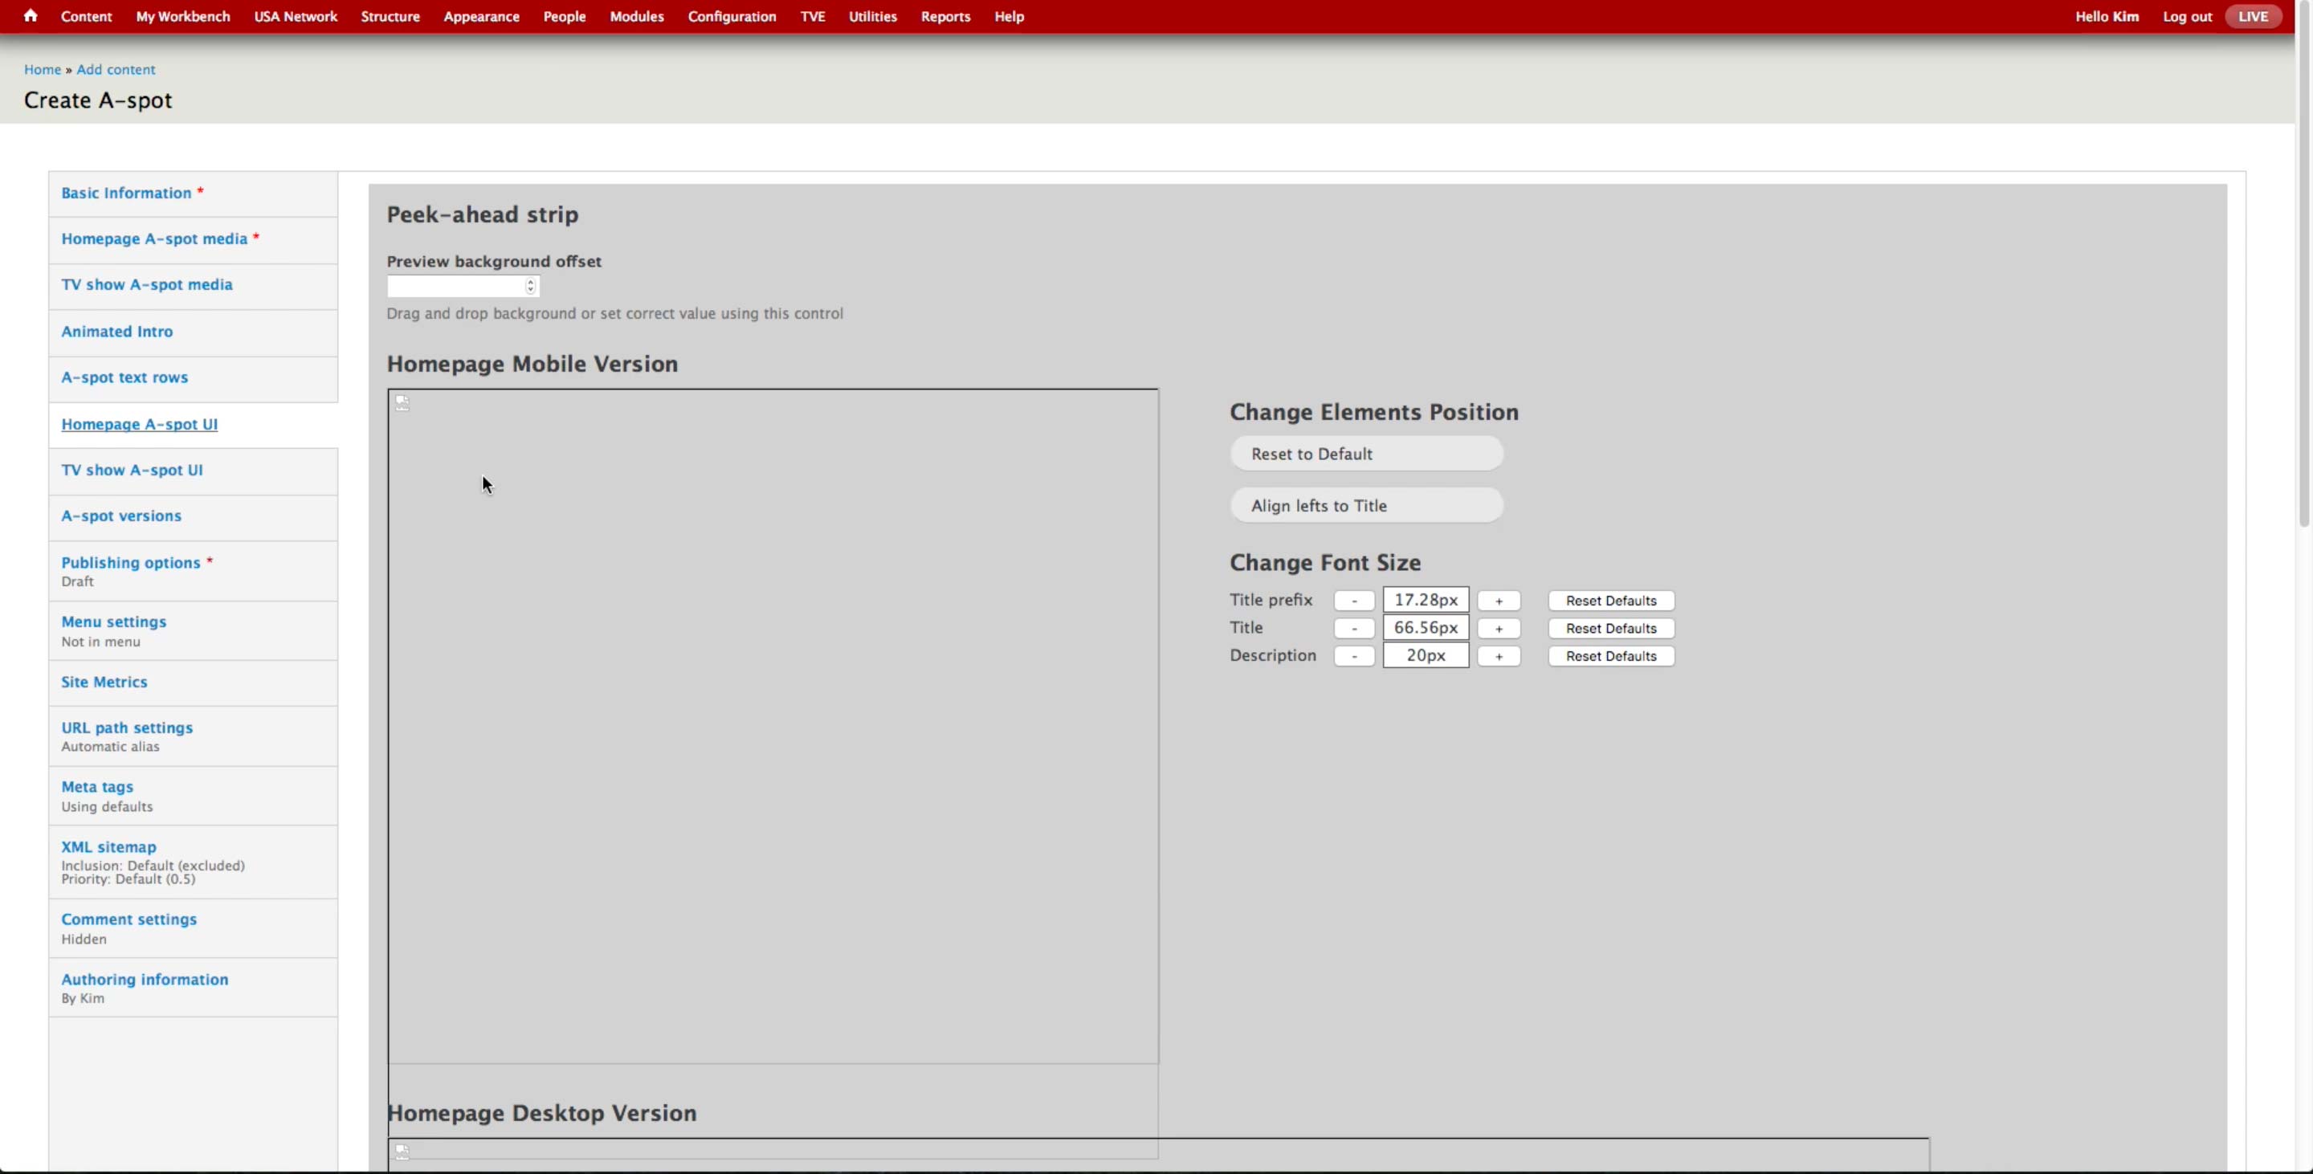2313x1174 pixels.
Task: Toggle the LIVE environment indicator
Action: point(2252,16)
